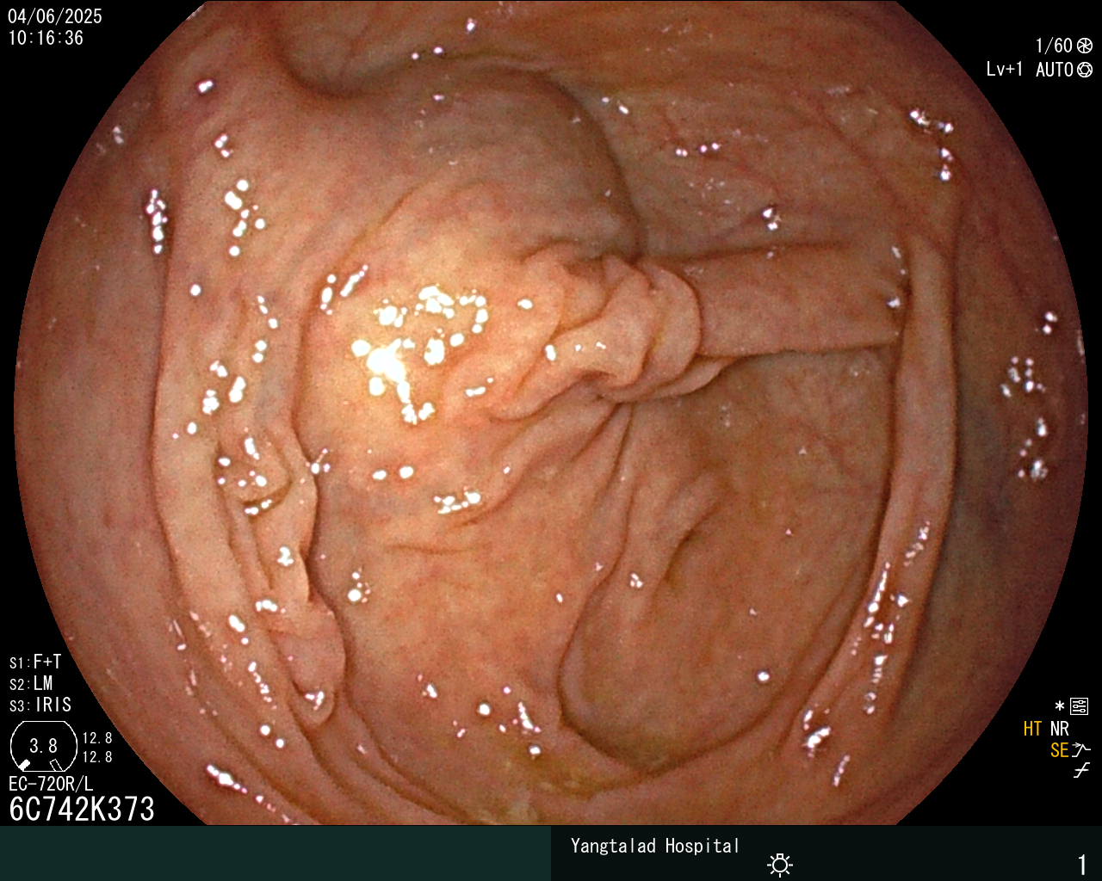The width and height of the screenshot is (1102, 881).
Task: Click the scope tip diagram showing 3.8
Action: (x=43, y=746)
